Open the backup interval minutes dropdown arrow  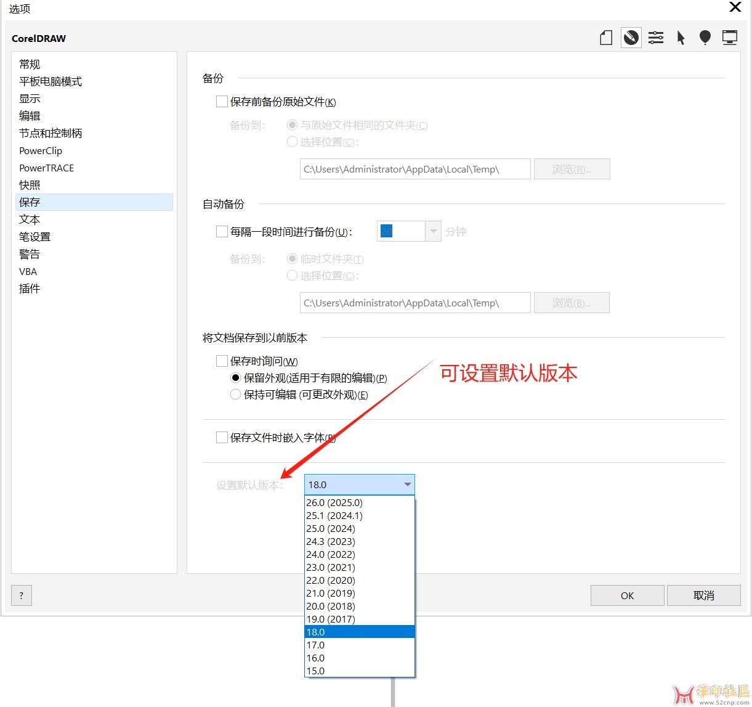(x=433, y=231)
